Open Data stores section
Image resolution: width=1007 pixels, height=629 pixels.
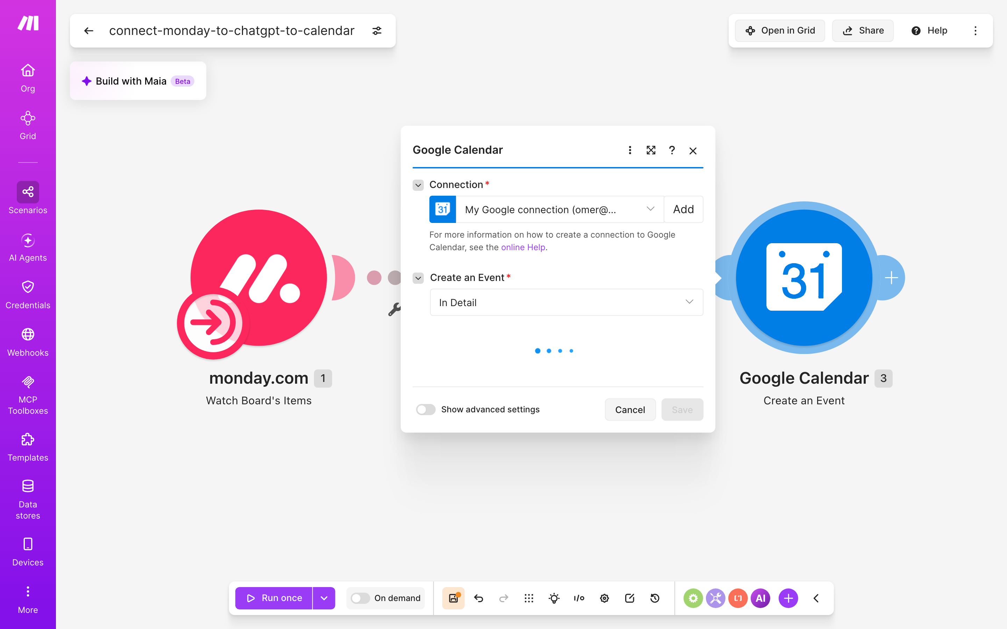pyautogui.click(x=28, y=500)
